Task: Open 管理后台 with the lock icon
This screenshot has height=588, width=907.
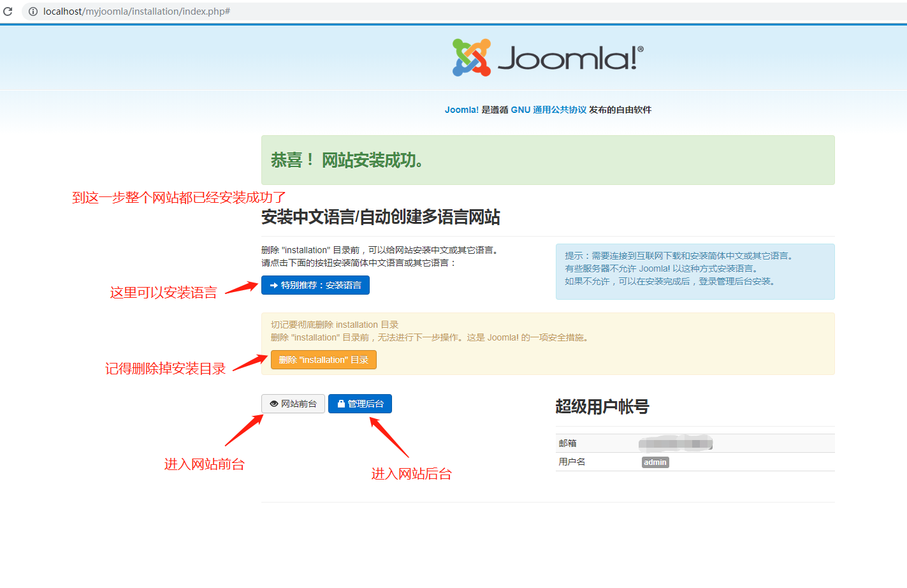Action: pos(360,404)
